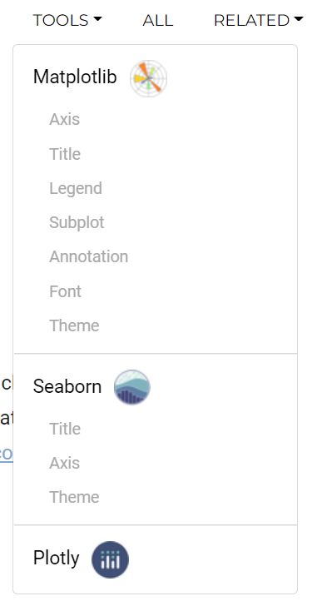Viewport: 317px width, 611px height.
Task: Expand the TOOLS dropdown menu
Action: (67, 20)
